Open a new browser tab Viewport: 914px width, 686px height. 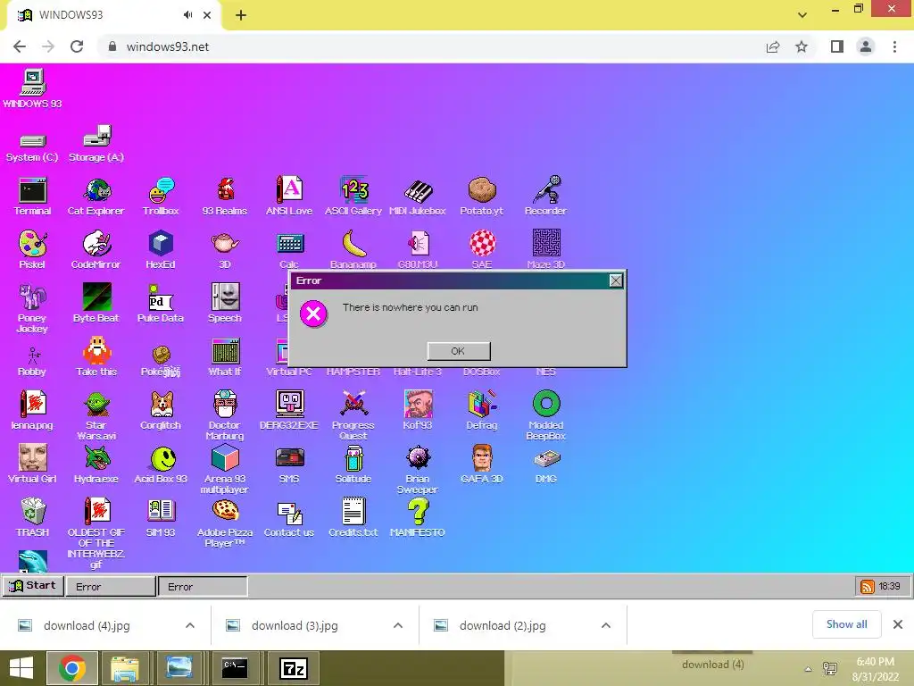(241, 16)
